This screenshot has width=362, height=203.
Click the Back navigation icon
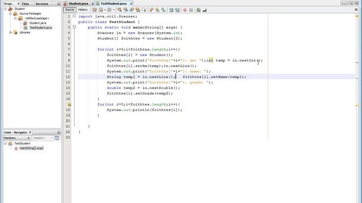(101, 10)
